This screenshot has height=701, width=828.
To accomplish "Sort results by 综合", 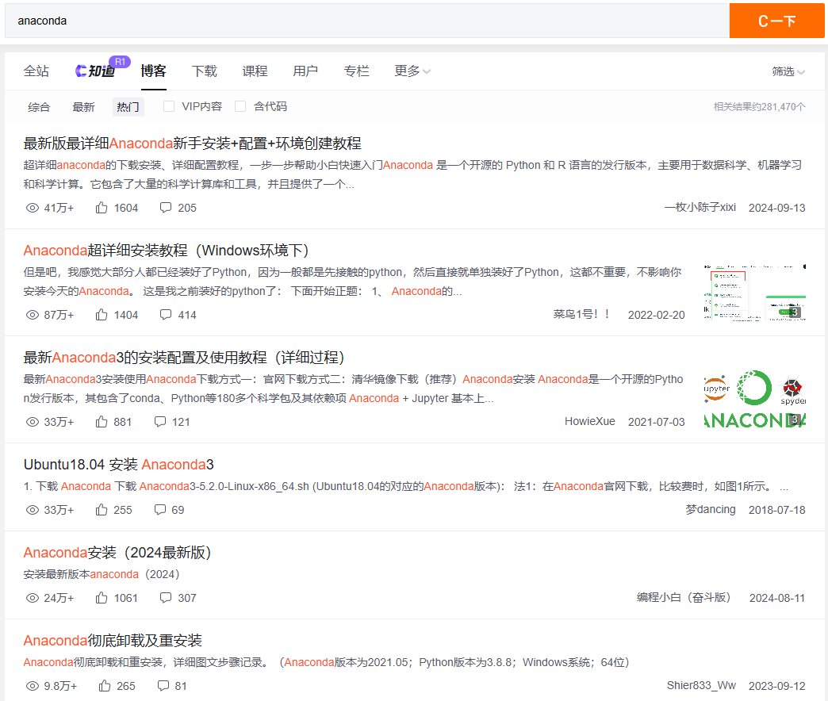I will point(39,107).
